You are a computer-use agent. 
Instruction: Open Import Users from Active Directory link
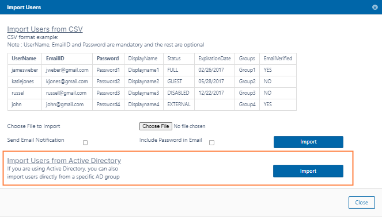click(64, 161)
